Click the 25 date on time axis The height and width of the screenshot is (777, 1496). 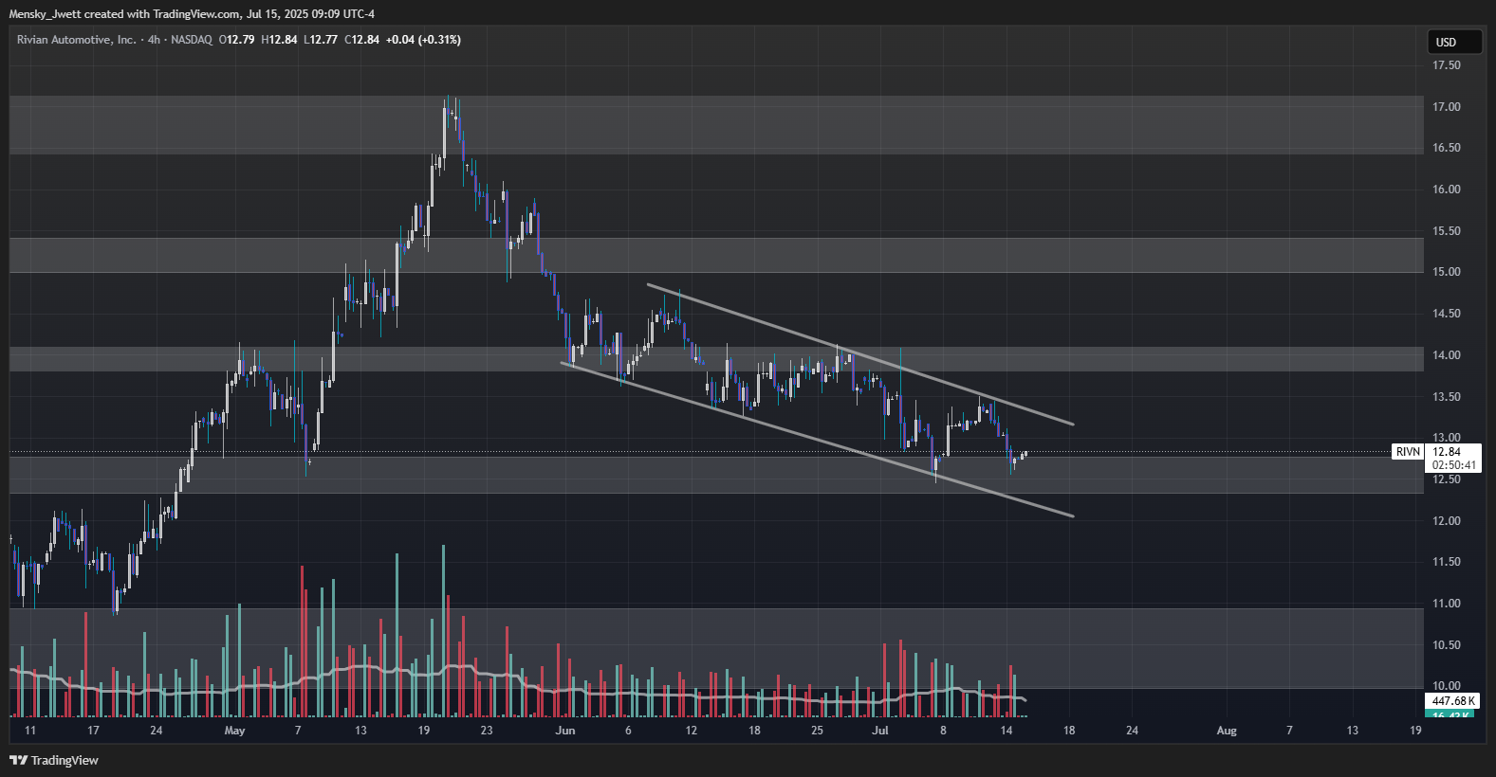click(817, 731)
